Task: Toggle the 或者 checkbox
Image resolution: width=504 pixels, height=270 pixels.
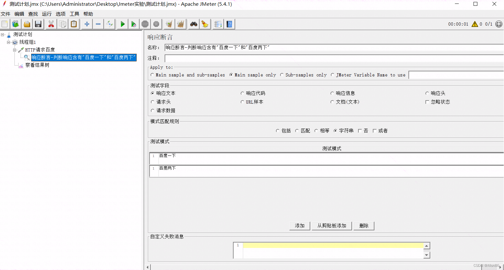Action: point(375,131)
